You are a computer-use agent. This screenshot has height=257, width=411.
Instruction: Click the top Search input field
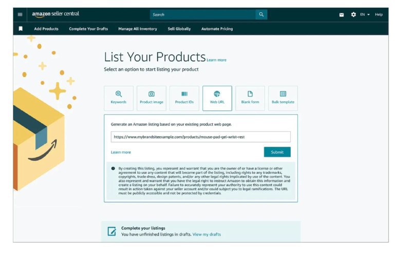(202, 14)
